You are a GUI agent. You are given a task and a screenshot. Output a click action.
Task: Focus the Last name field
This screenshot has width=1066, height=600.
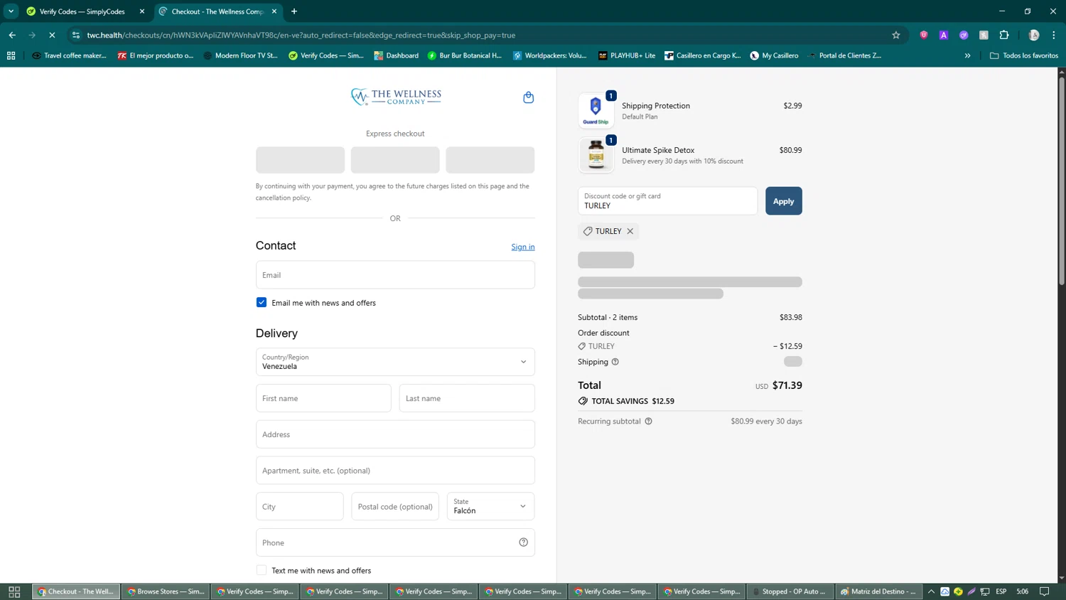(467, 398)
